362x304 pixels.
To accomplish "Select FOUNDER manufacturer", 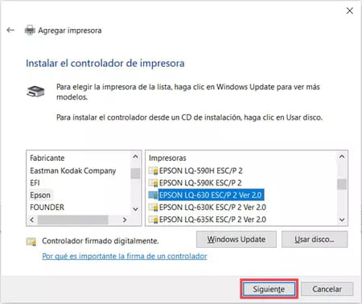I will [47, 207].
